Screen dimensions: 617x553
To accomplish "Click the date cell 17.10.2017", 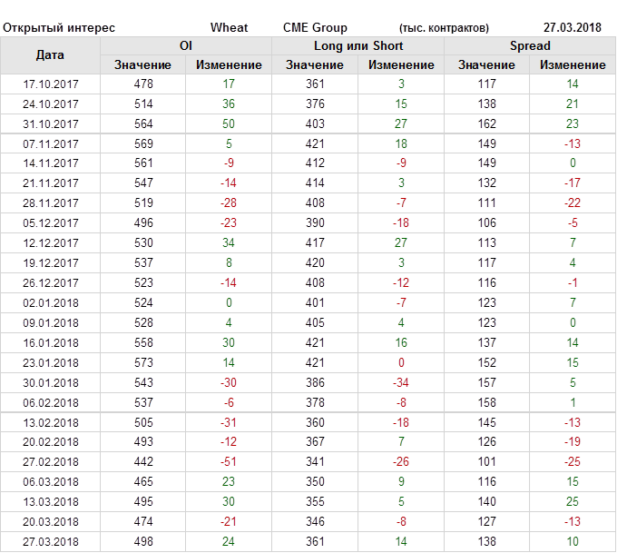I will [51, 84].
